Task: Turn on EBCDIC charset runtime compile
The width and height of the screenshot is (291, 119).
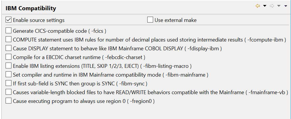Action: (x=9, y=57)
